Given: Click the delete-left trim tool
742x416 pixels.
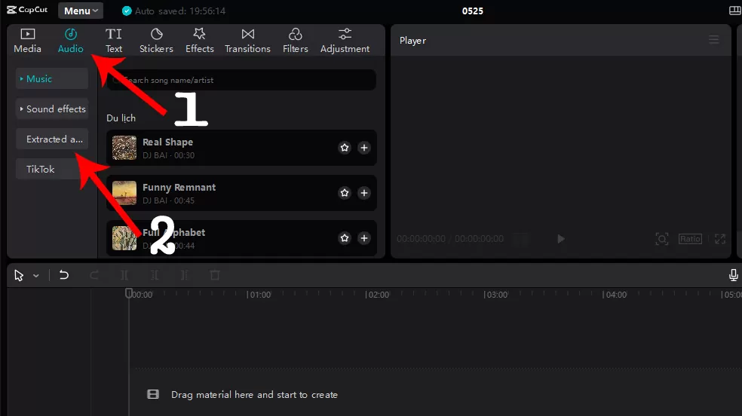Looking at the screenshot, I should [155, 275].
